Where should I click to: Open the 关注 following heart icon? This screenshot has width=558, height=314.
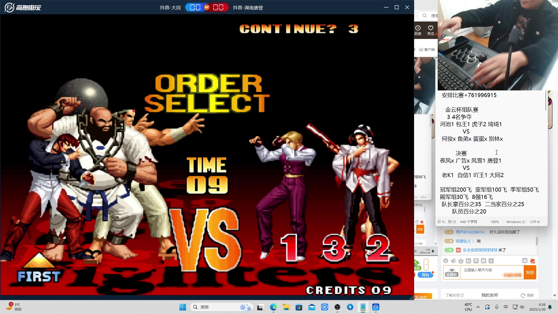coord(431,30)
